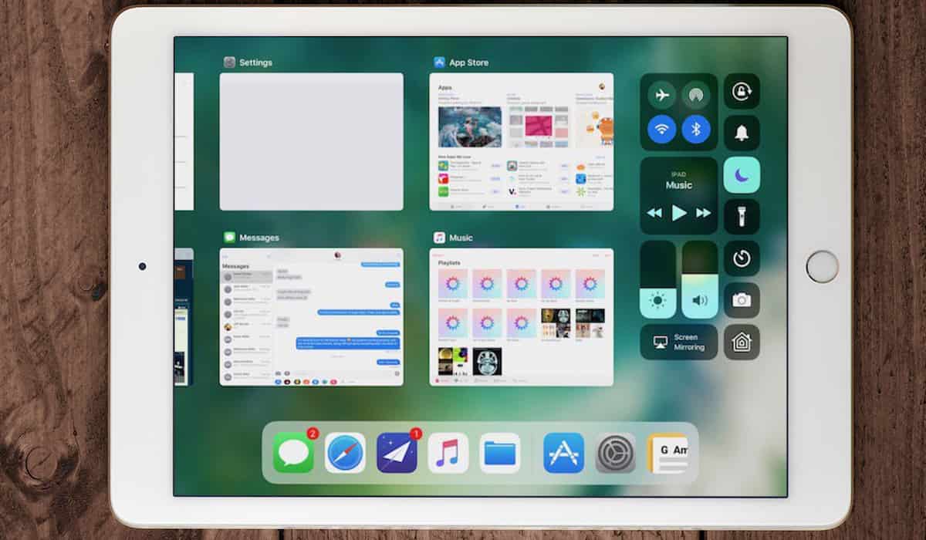
Task: Turn off Bluetooth toggle
Action: (x=696, y=129)
